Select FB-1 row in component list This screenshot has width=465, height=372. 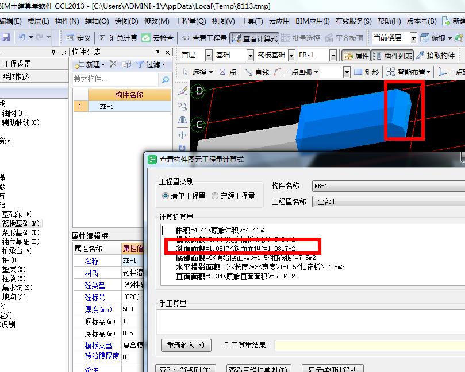coord(122,107)
